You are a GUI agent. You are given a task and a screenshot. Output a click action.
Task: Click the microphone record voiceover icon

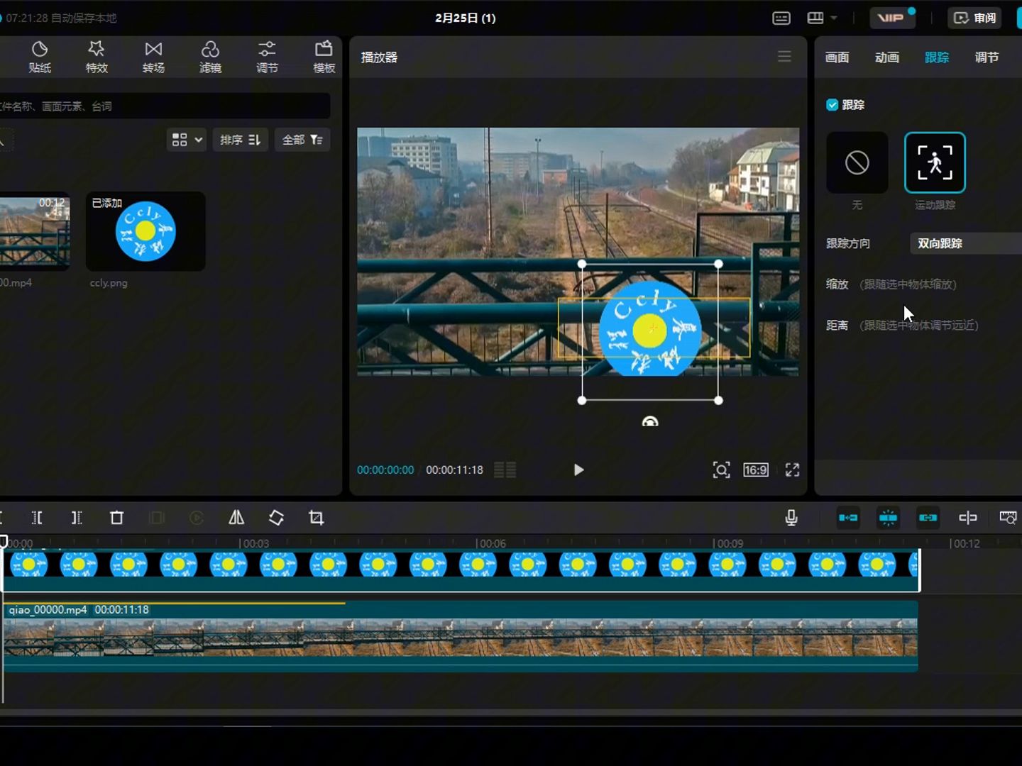[x=791, y=518]
